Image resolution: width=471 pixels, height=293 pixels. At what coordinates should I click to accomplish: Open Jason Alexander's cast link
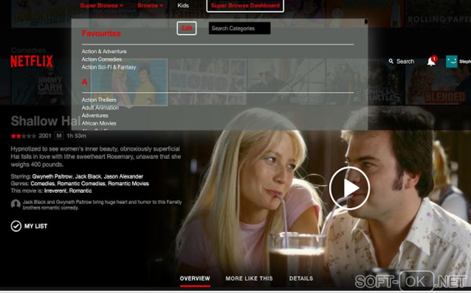tap(123, 177)
